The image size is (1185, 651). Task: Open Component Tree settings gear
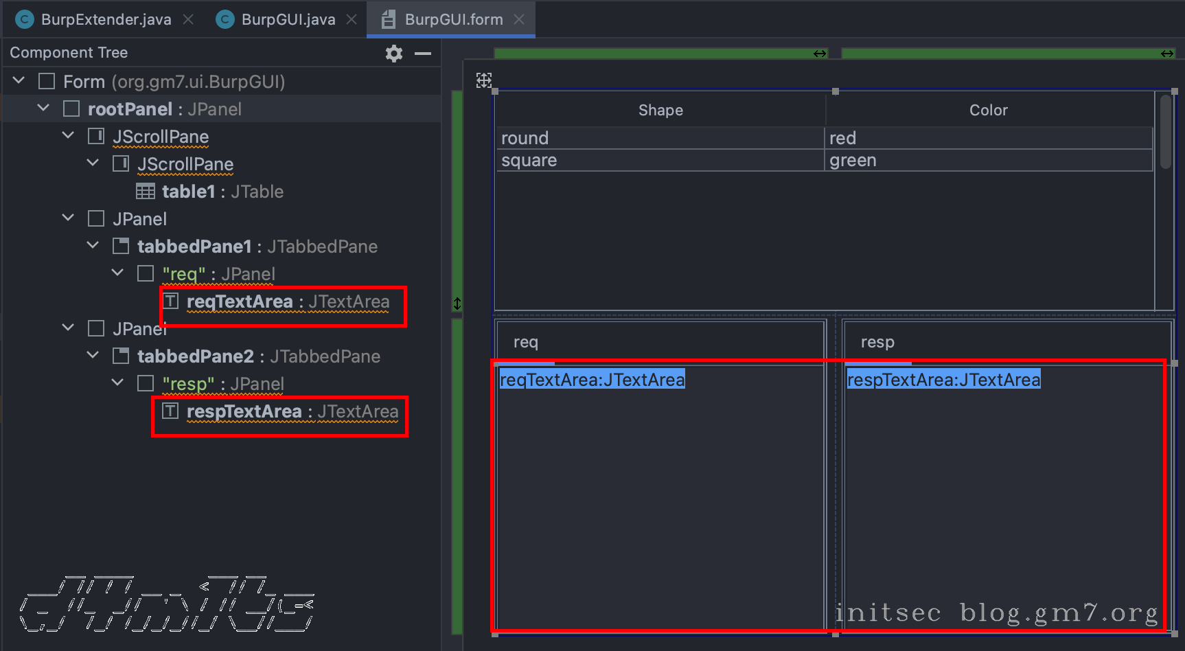coord(393,54)
